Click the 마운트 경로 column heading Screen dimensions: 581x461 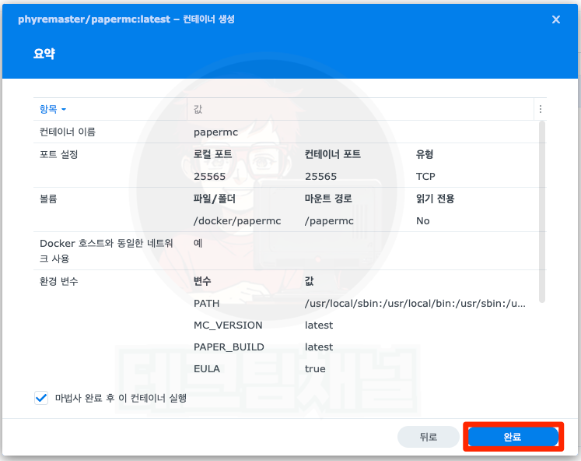(328, 199)
